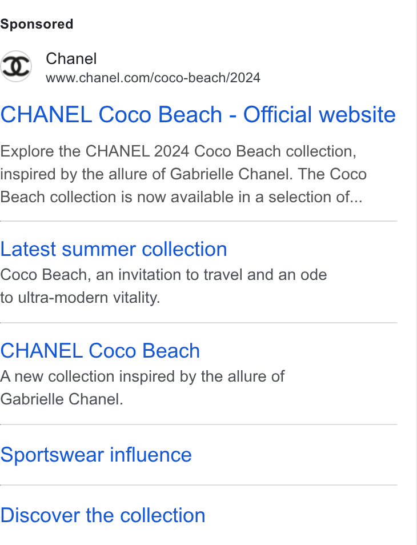The width and height of the screenshot is (417, 545).
Task: Click the divider above Latest summer collection
Action: [x=198, y=221]
